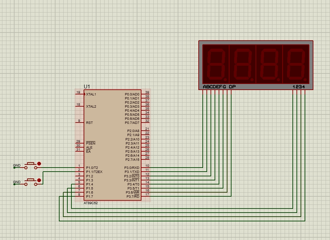This screenshot has width=330, height=240.
Task: Click the DP pin label on display
Action: [x=232, y=87]
